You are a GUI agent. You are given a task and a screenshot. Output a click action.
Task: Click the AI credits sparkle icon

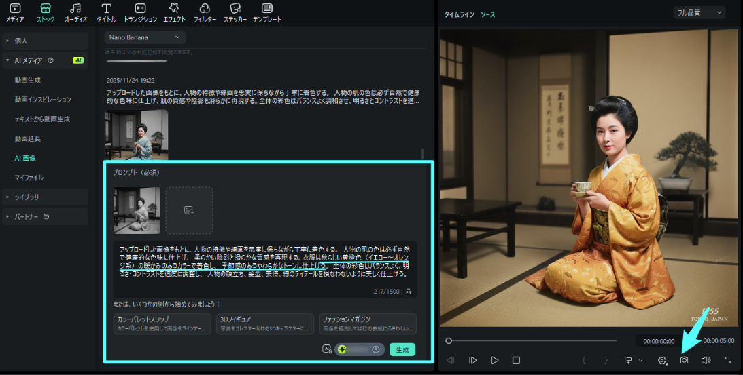(342, 349)
